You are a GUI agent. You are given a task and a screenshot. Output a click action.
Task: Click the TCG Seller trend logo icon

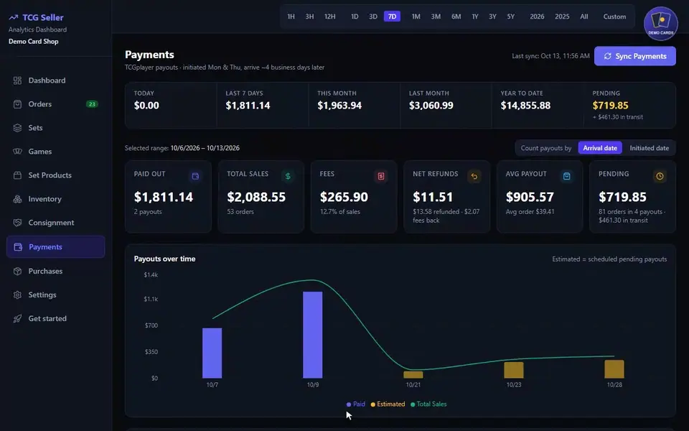14,17
